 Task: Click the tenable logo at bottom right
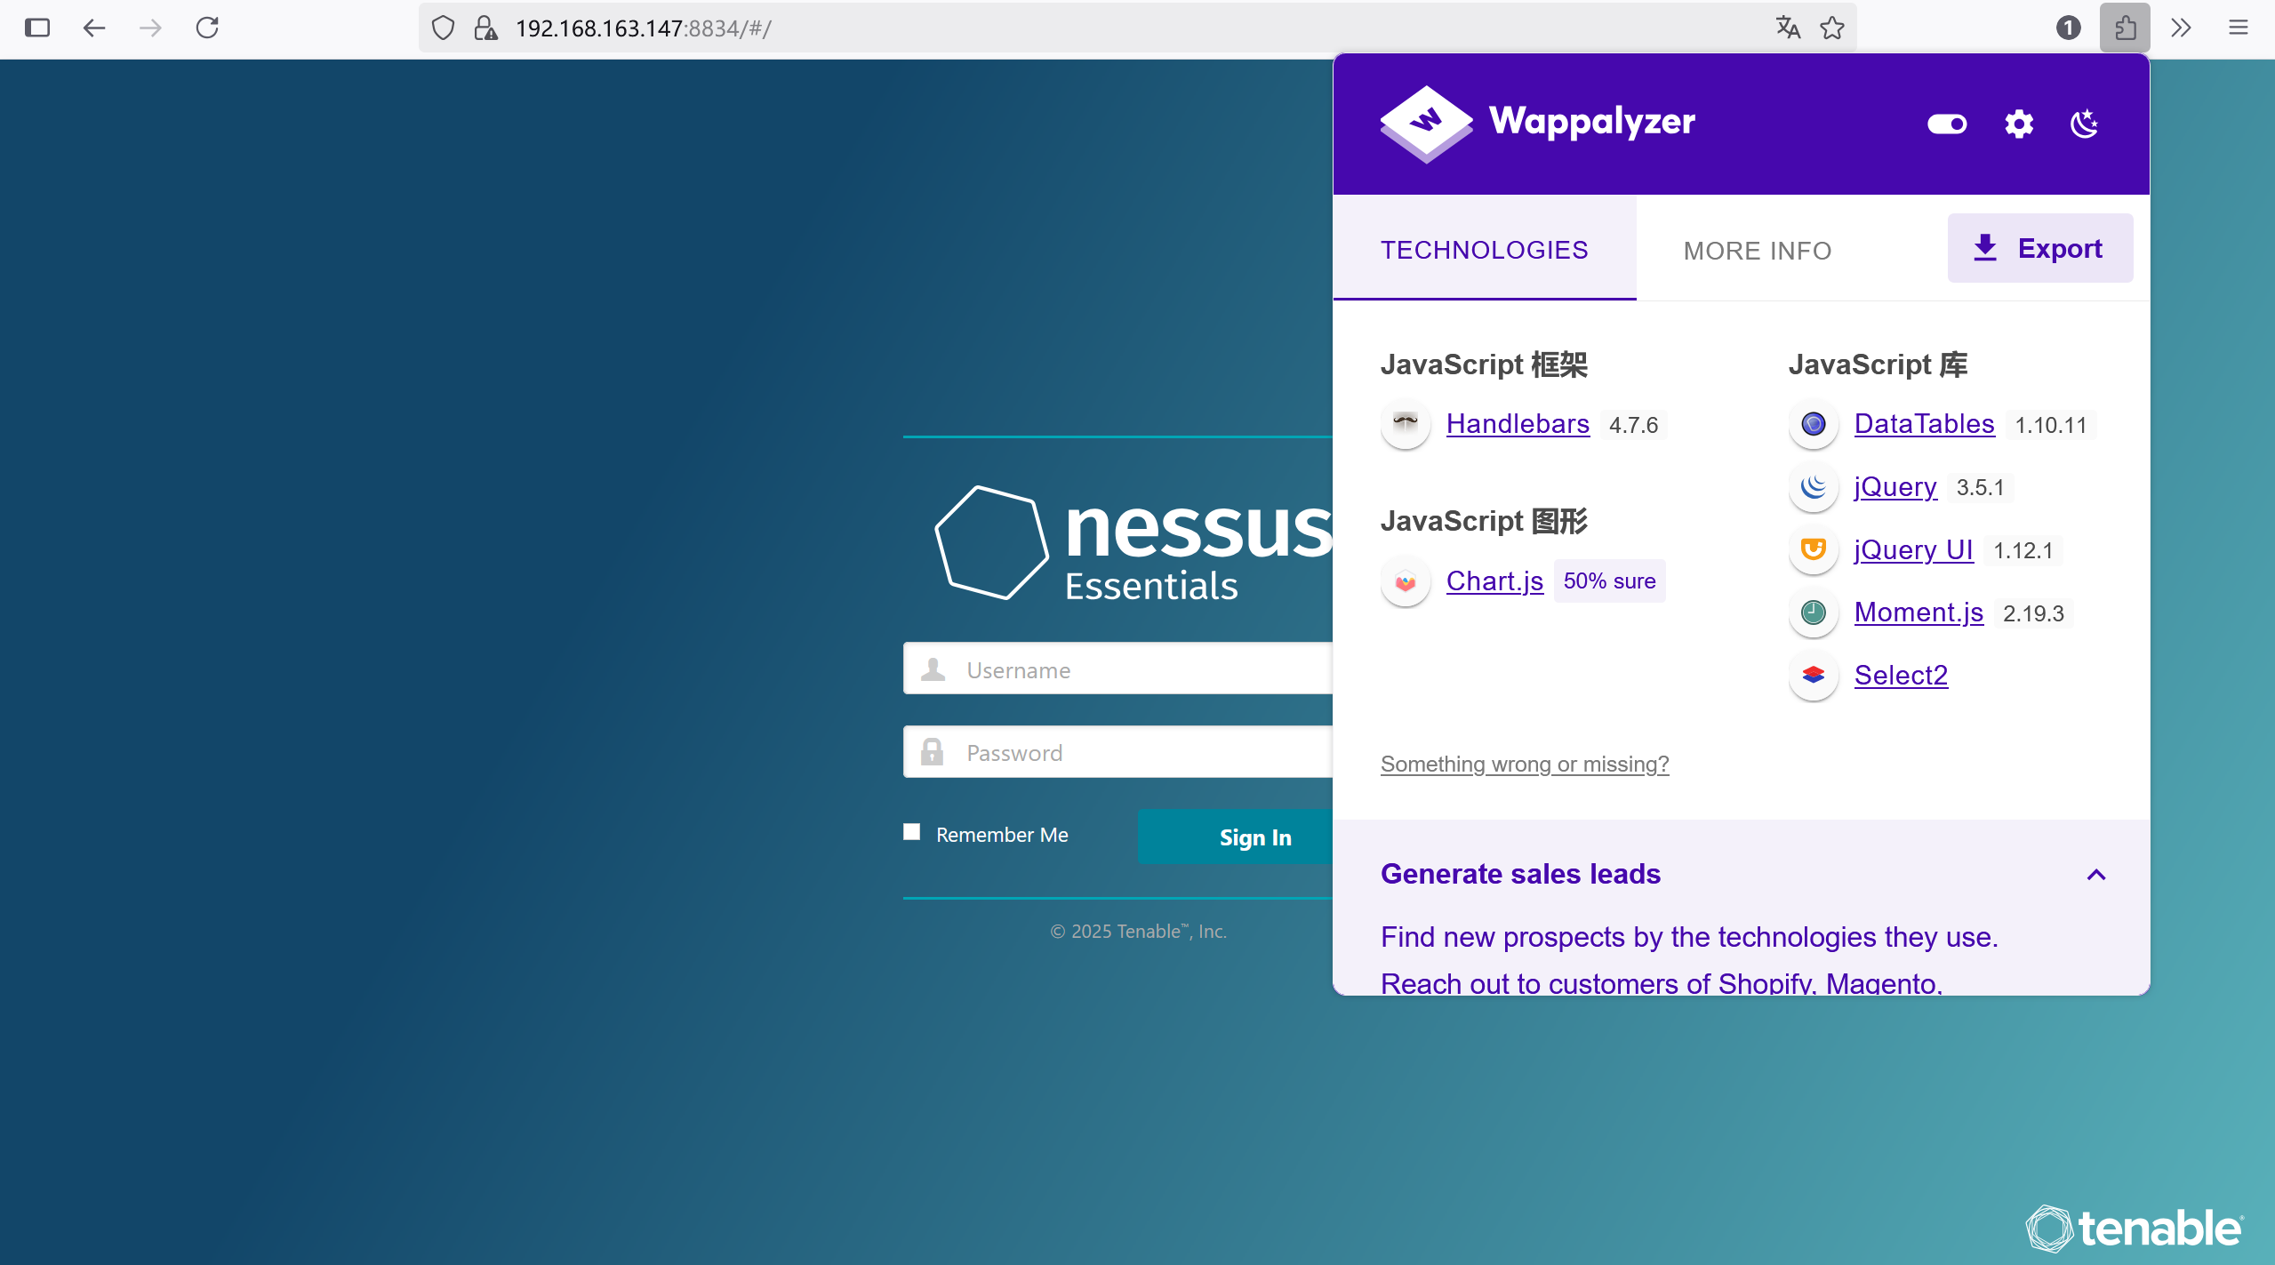(2135, 1229)
